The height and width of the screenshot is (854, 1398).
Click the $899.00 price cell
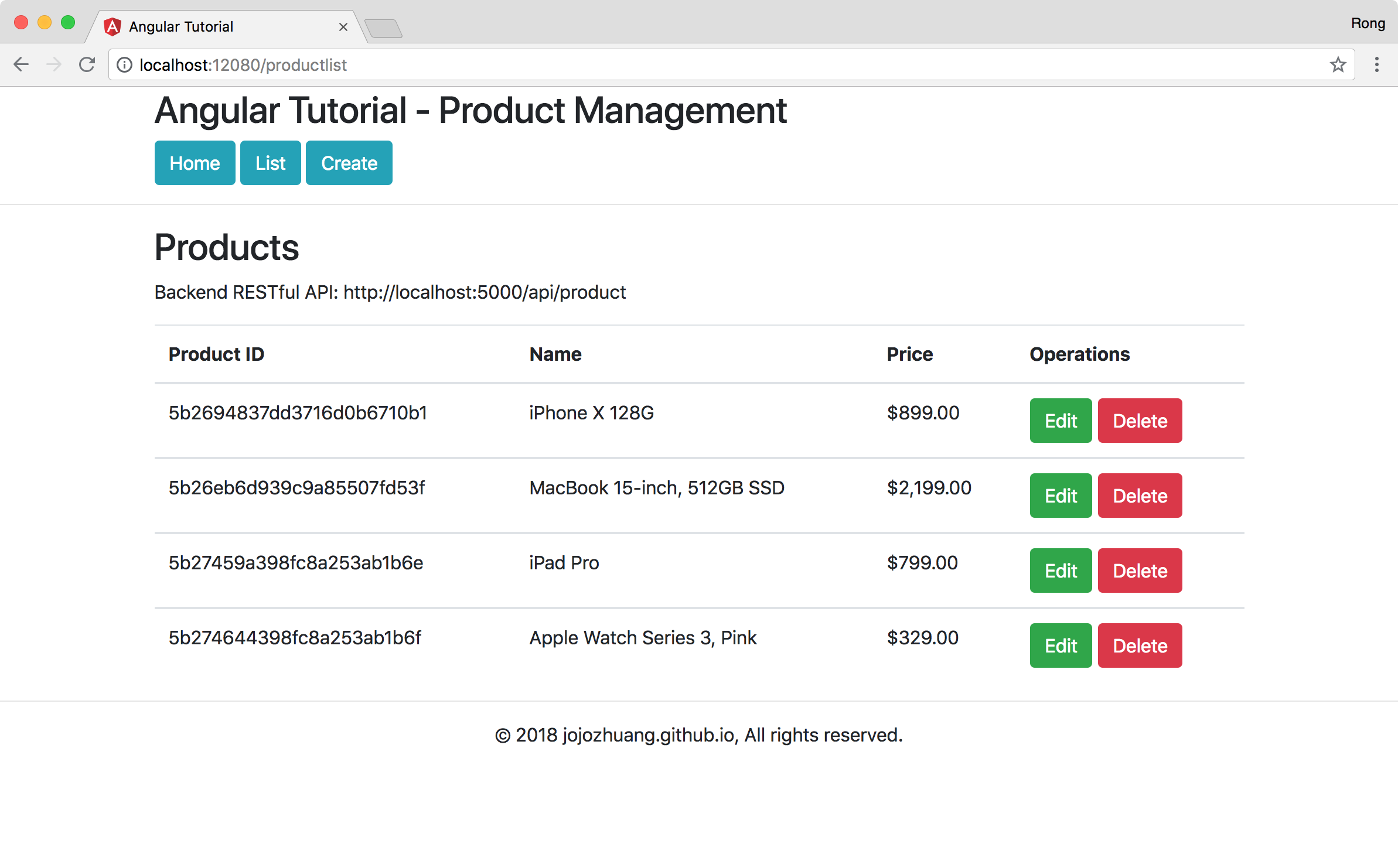923,413
